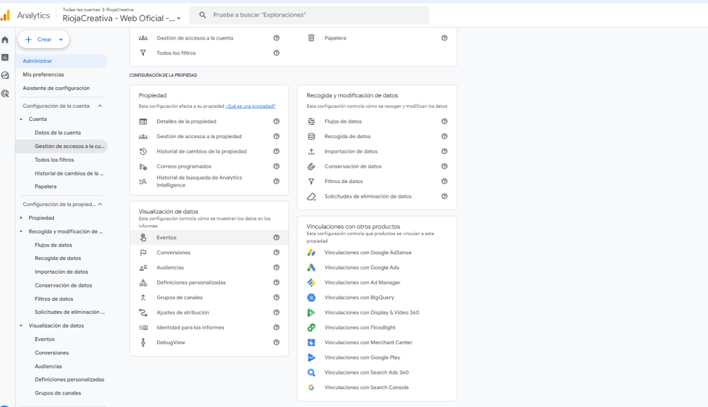Screen dimensions: 708x407
Task: Click the Crear button
Action: (44, 39)
